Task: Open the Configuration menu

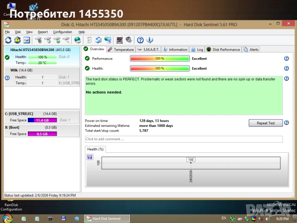Action: pos(62,32)
